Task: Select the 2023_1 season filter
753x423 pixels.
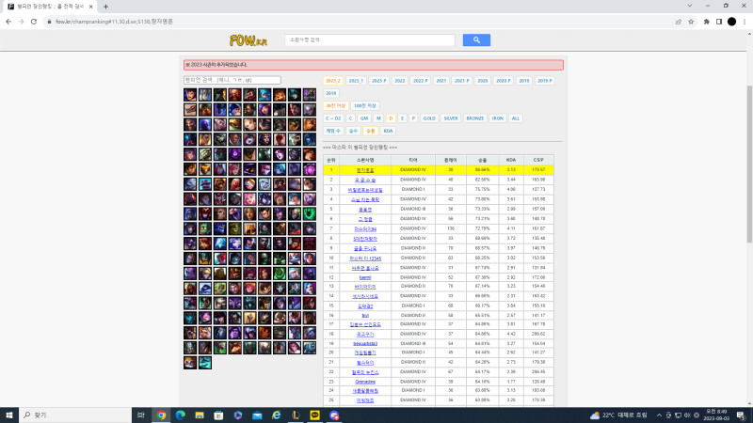Action: click(x=356, y=81)
